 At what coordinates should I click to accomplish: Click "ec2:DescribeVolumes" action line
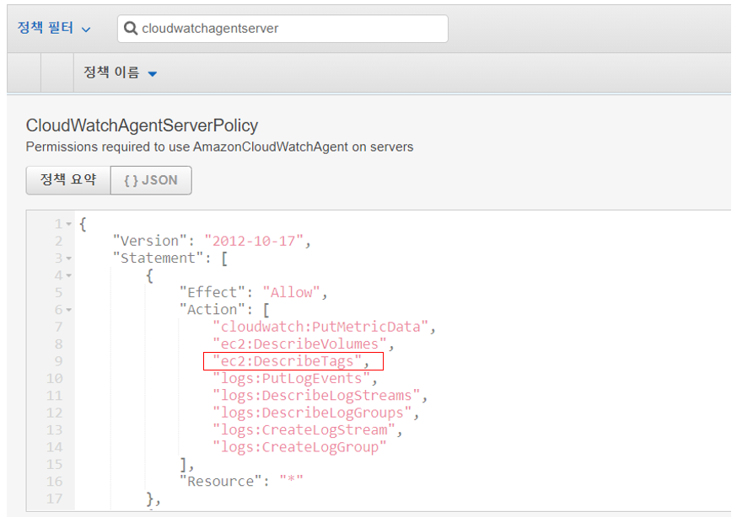pos(300,344)
